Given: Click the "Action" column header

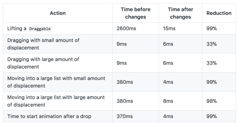Looking at the screenshot, I should (58, 13).
